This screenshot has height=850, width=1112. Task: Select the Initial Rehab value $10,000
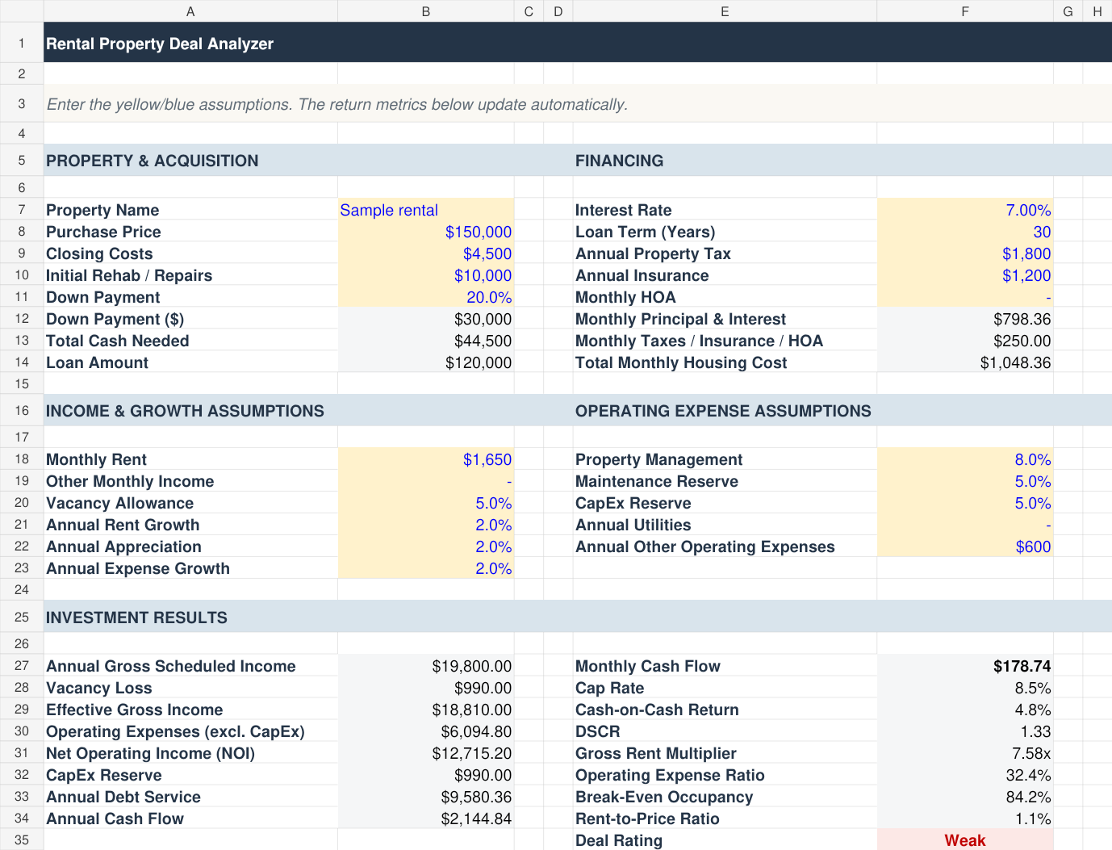point(425,275)
